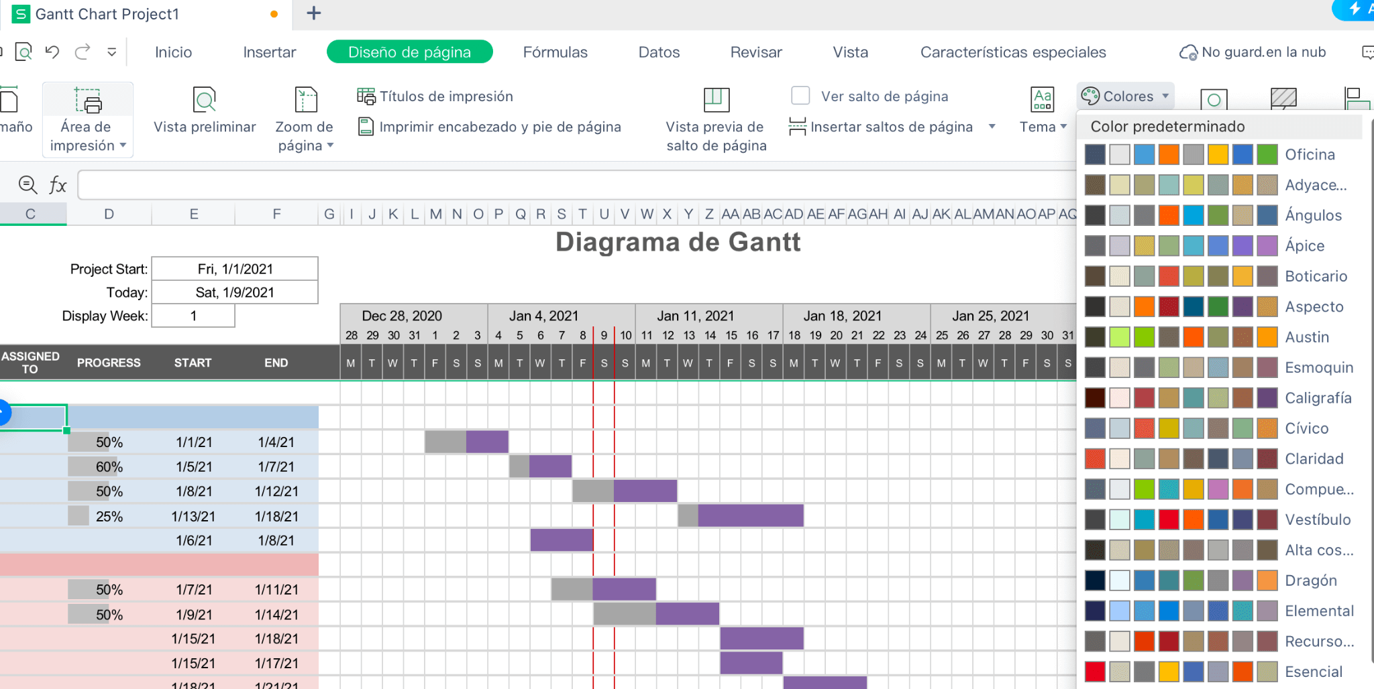This screenshot has height=689, width=1374.
Task: Enable the Ver salto de página checkbox
Action: click(x=801, y=96)
